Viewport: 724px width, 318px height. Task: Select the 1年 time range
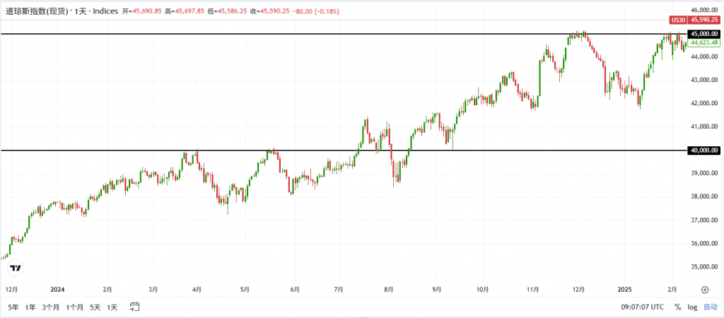(30, 307)
